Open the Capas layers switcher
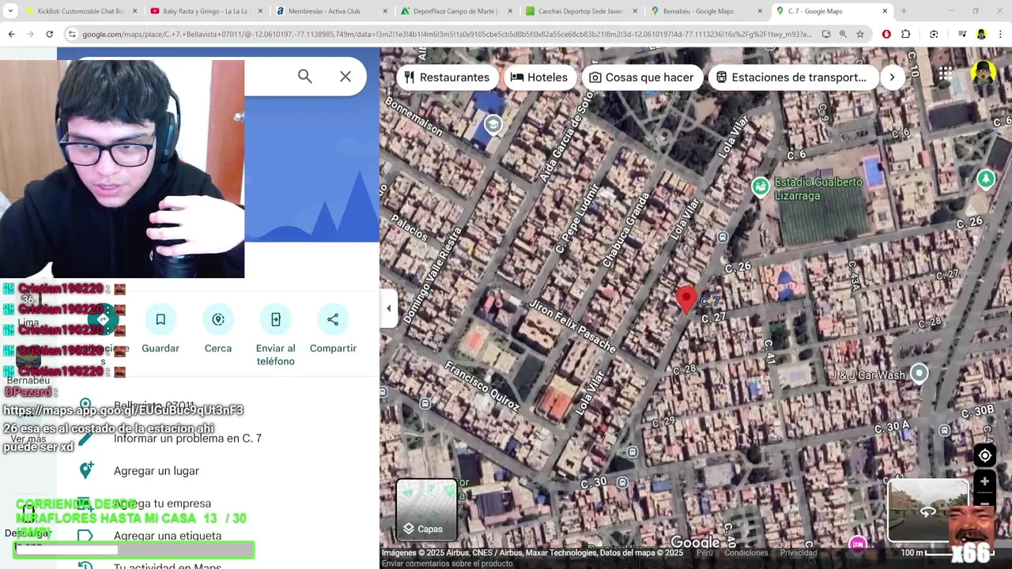 (427, 511)
